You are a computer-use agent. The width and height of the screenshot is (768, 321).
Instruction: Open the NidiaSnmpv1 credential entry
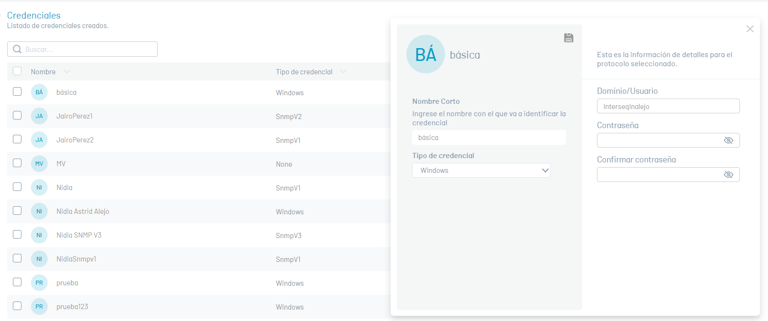pyautogui.click(x=76, y=259)
